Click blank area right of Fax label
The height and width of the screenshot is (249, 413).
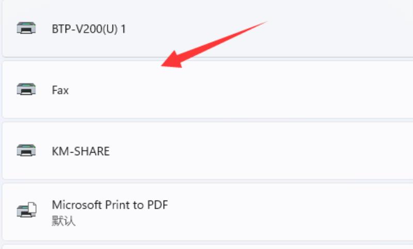(237, 90)
